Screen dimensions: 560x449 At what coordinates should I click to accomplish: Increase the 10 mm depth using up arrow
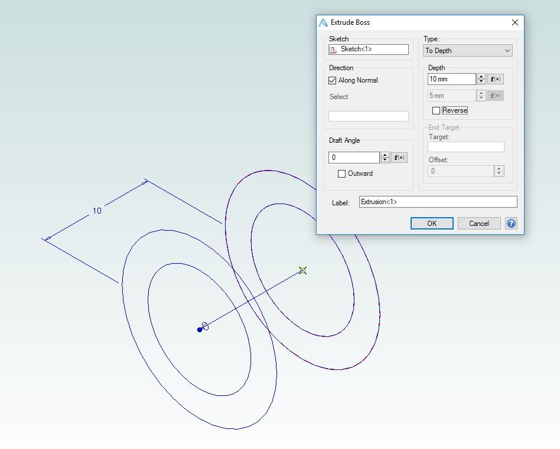coord(481,77)
